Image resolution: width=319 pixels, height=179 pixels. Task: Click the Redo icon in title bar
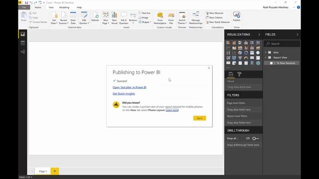[35, 2]
